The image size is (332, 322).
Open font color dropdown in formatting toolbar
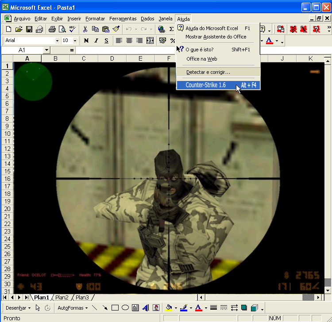277,41
